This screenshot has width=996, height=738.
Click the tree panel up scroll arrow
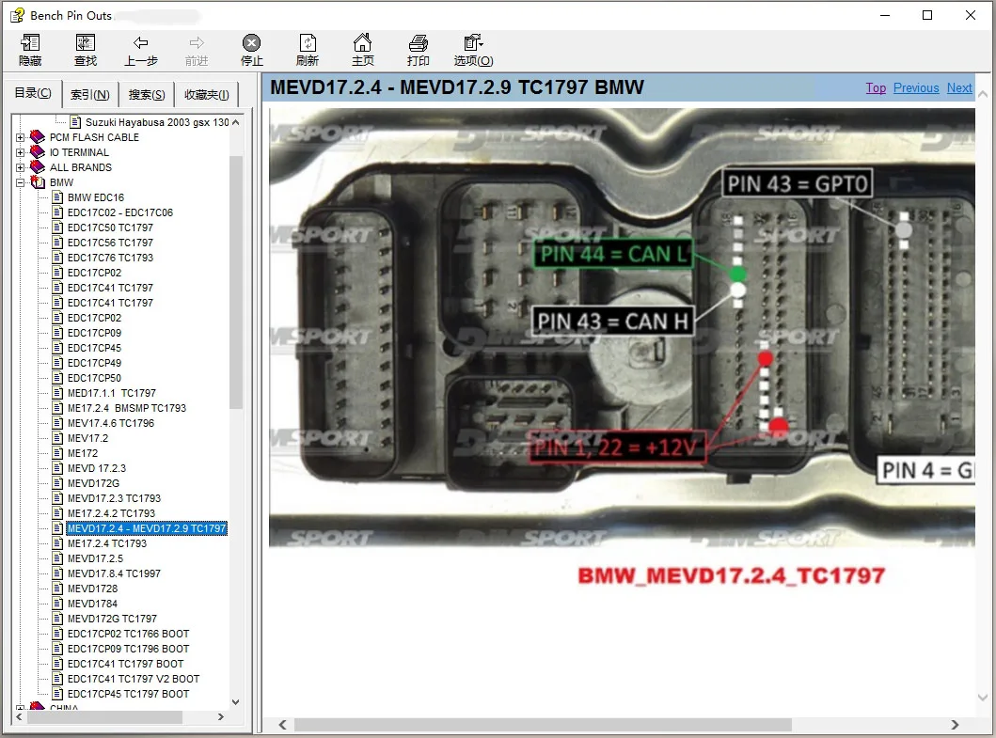(236, 122)
